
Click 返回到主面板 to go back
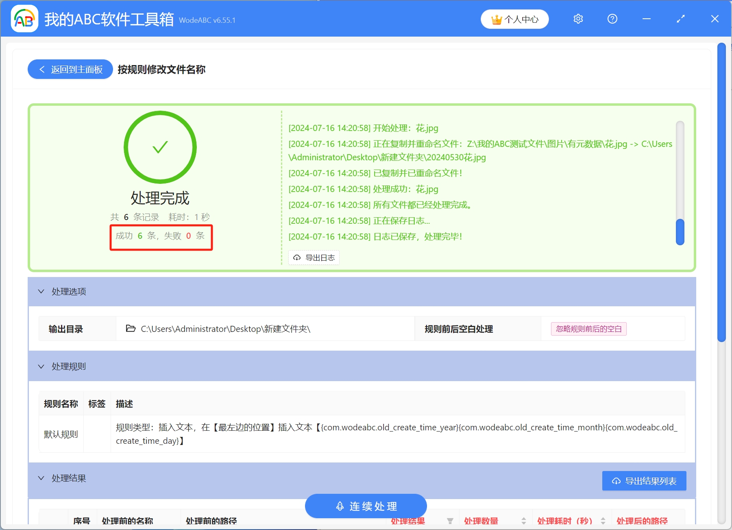click(x=70, y=69)
